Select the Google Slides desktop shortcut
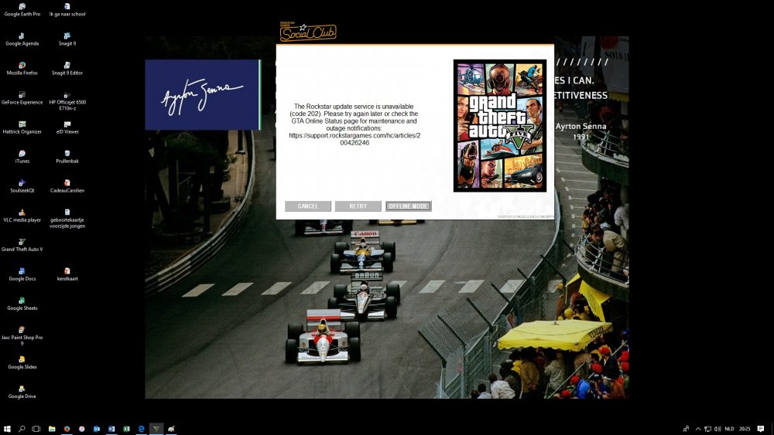774x435 pixels. point(22,362)
